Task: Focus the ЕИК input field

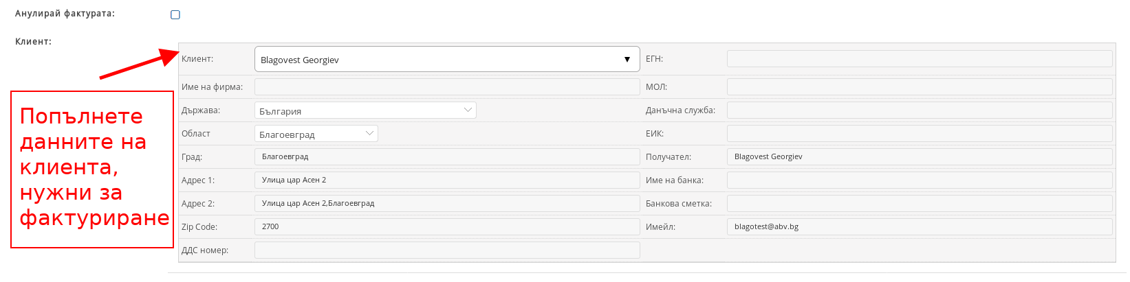Action: pyautogui.click(x=919, y=134)
